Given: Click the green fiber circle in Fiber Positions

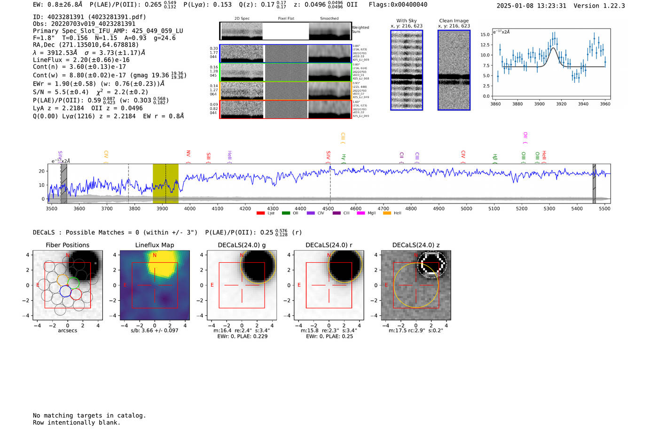Looking at the screenshot, I should tap(73, 283).
